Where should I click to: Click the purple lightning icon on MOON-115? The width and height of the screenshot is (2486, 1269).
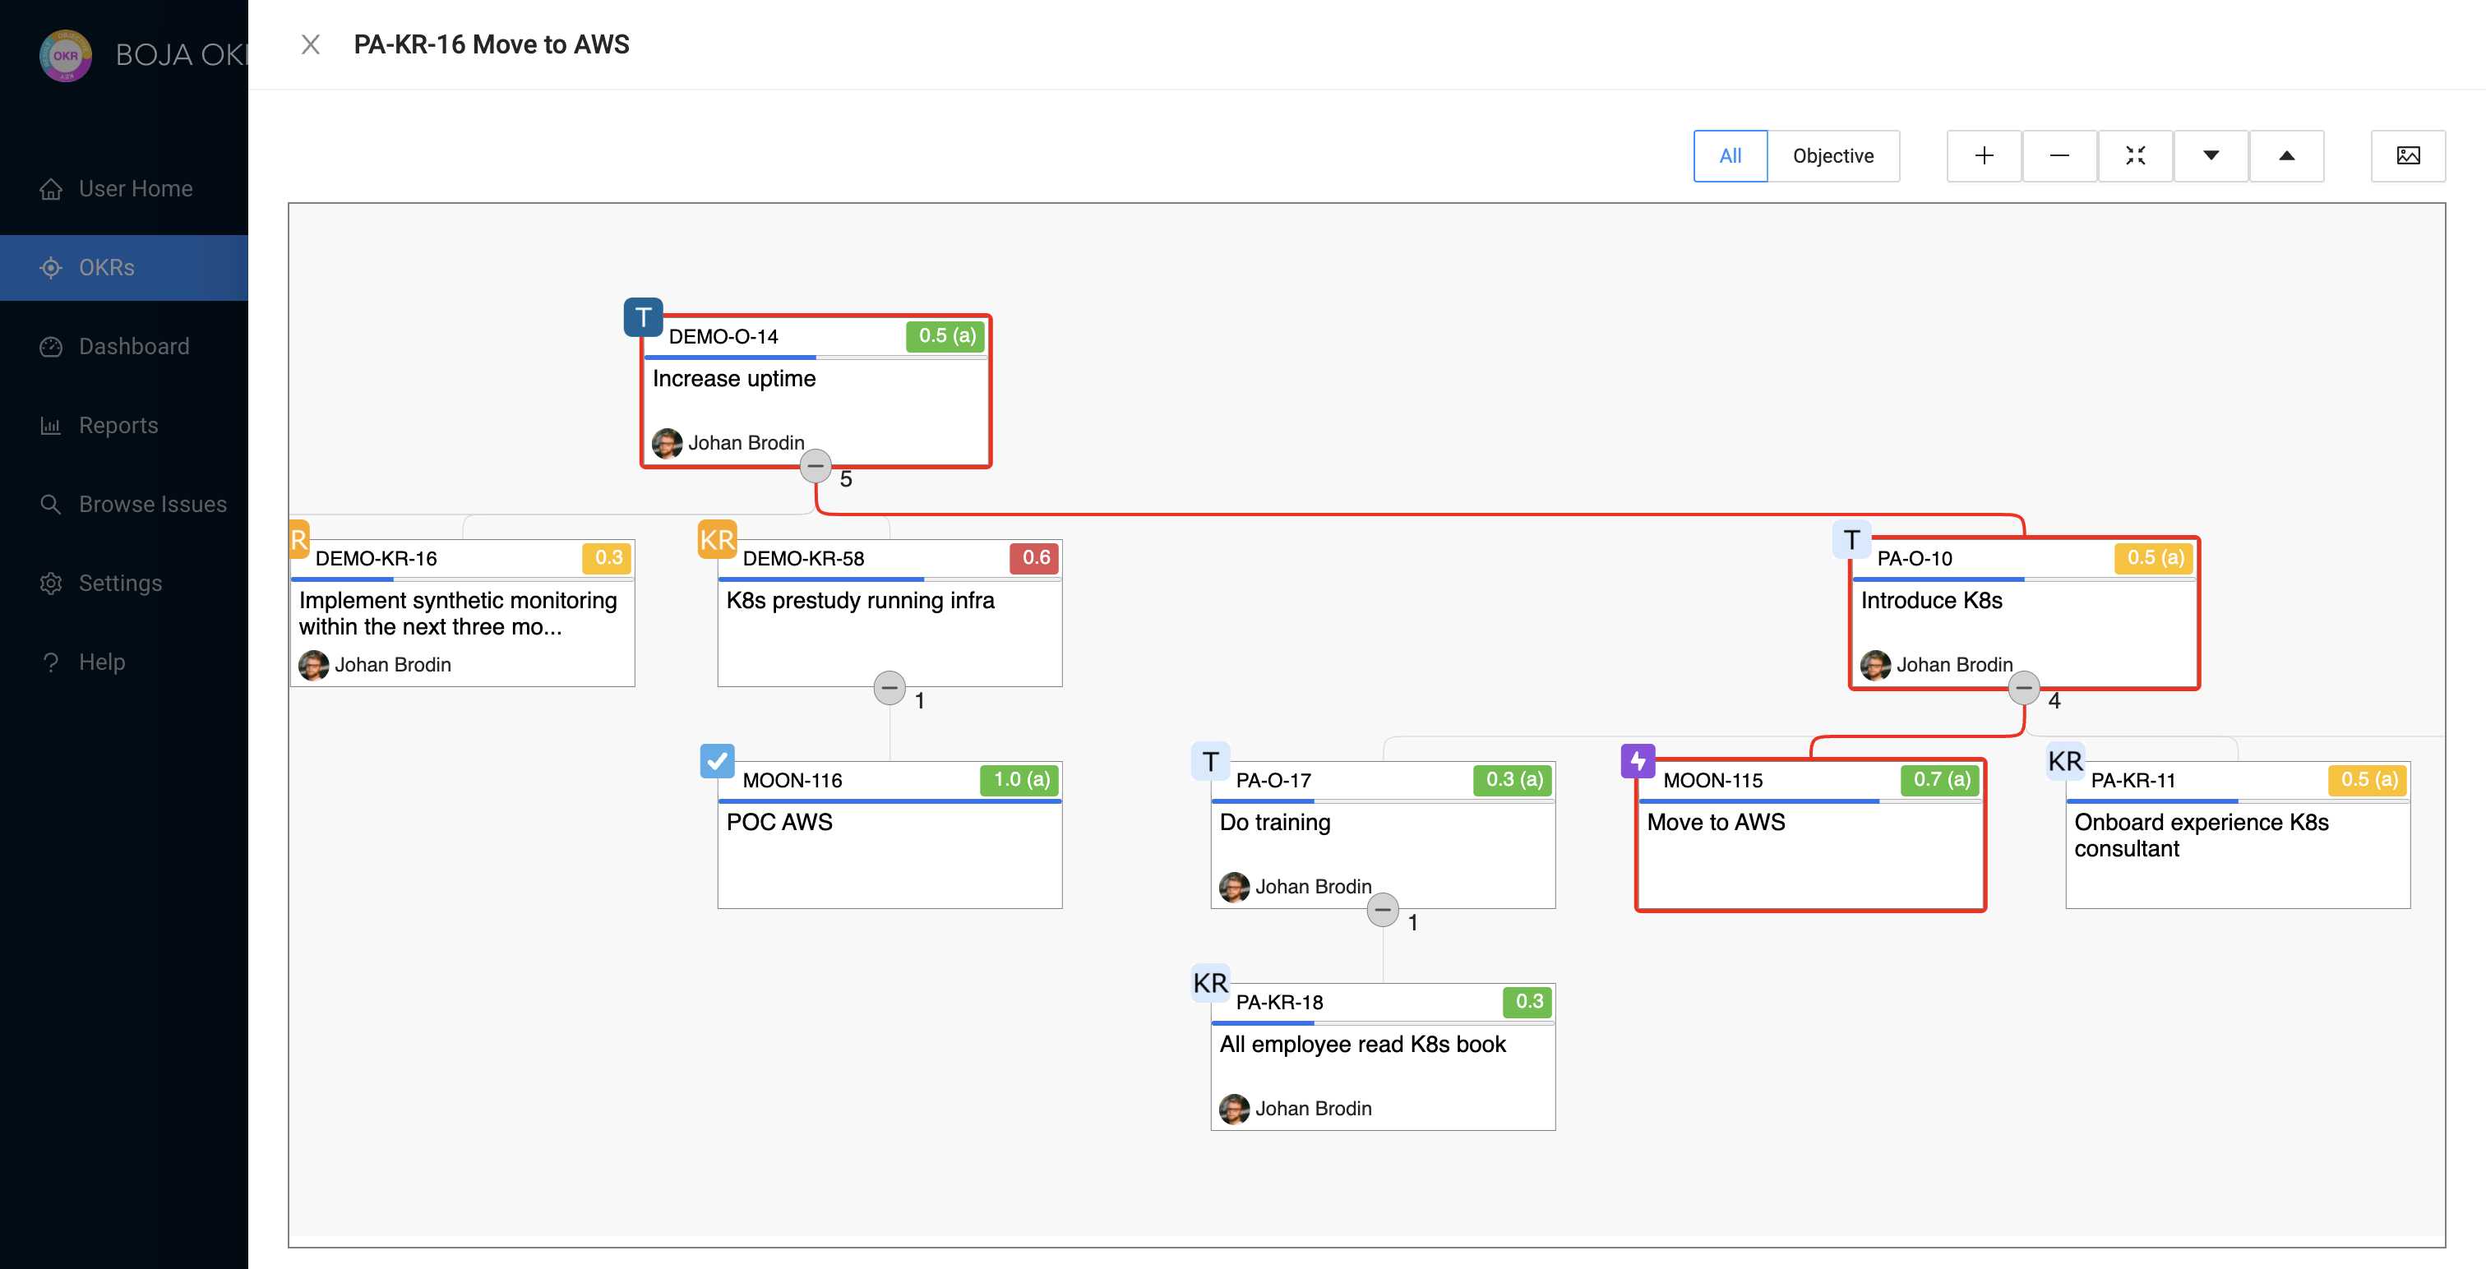[1638, 761]
